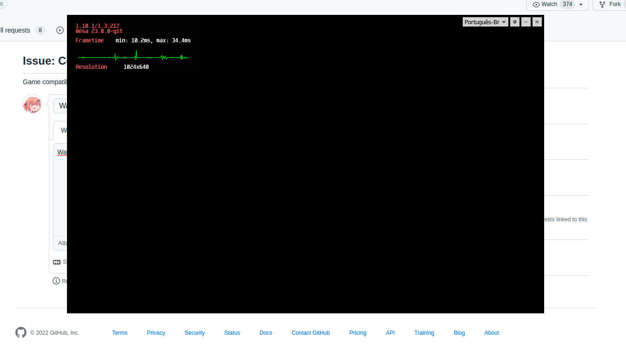626x358 pixels.
Task: Click the Resolution value 1024x640
Action: [136, 67]
